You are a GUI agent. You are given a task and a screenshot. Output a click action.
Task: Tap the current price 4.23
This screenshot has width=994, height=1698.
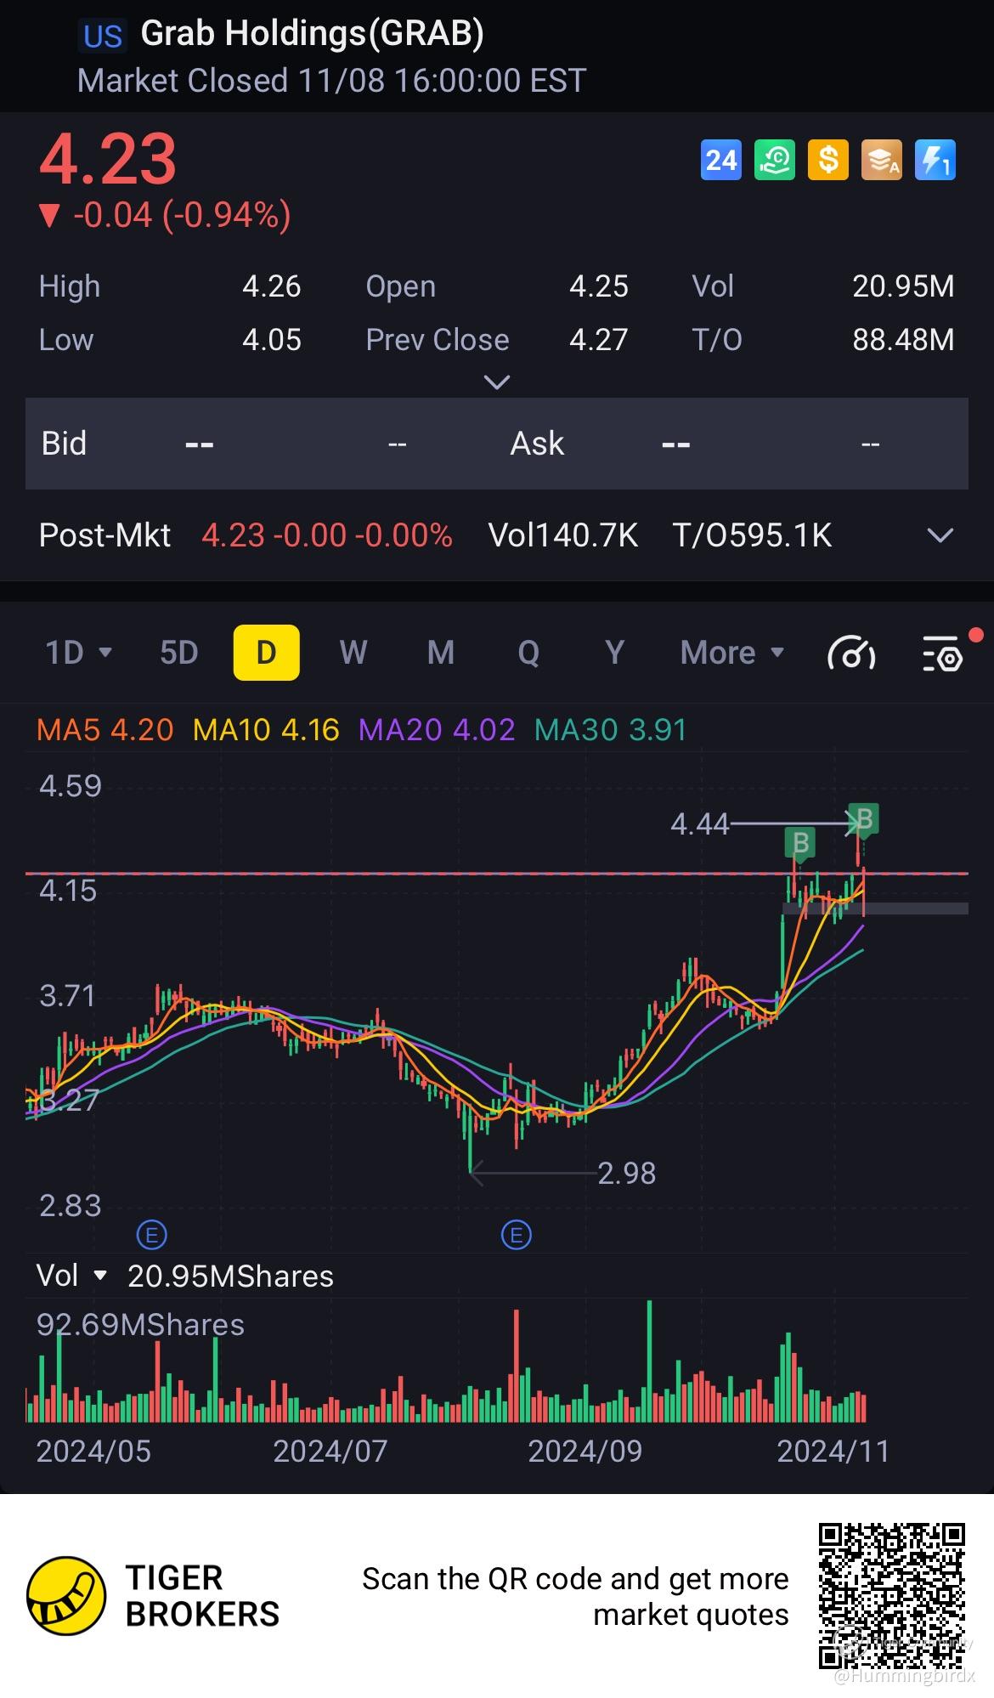(x=108, y=159)
